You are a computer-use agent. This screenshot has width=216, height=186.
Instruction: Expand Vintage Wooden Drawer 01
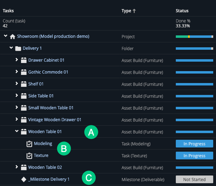[17, 119]
